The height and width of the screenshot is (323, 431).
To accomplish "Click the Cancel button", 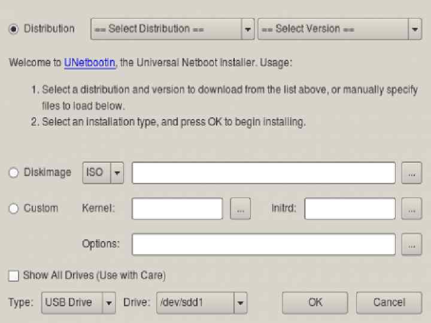I will (x=389, y=303).
